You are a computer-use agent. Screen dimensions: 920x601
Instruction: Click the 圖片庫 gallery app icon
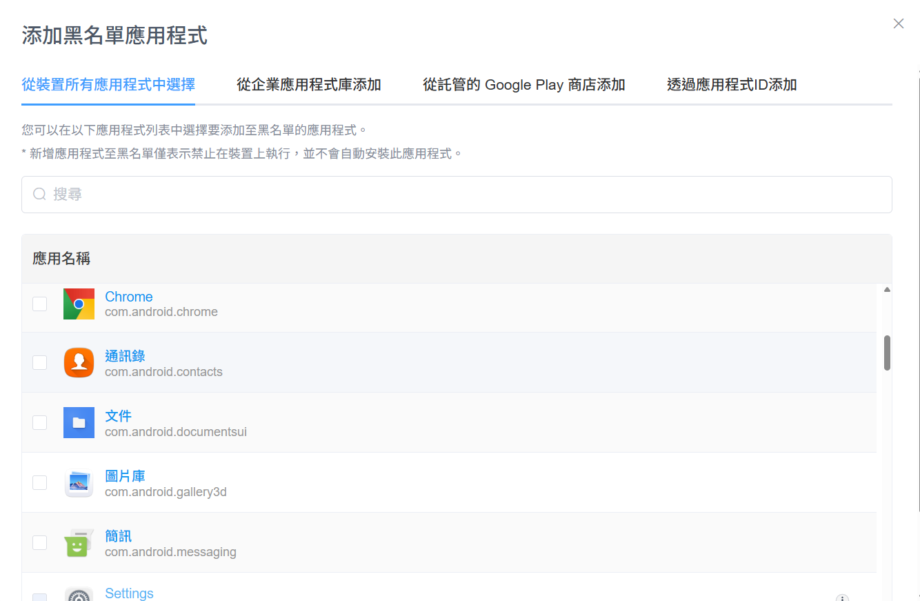point(79,483)
